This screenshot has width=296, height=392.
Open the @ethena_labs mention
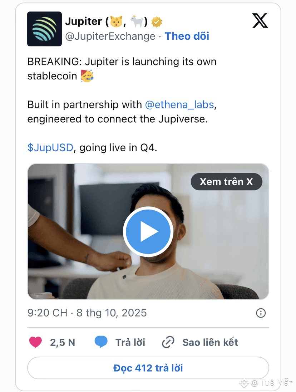point(179,105)
